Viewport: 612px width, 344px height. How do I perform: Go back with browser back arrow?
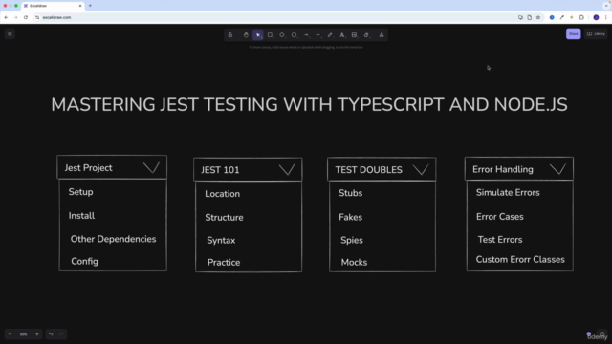click(6, 17)
